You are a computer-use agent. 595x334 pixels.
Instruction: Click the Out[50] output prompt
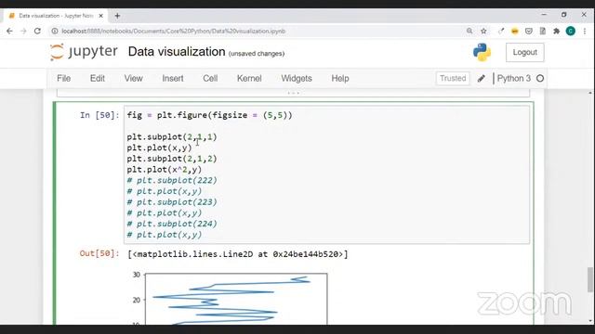tap(99, 253)
